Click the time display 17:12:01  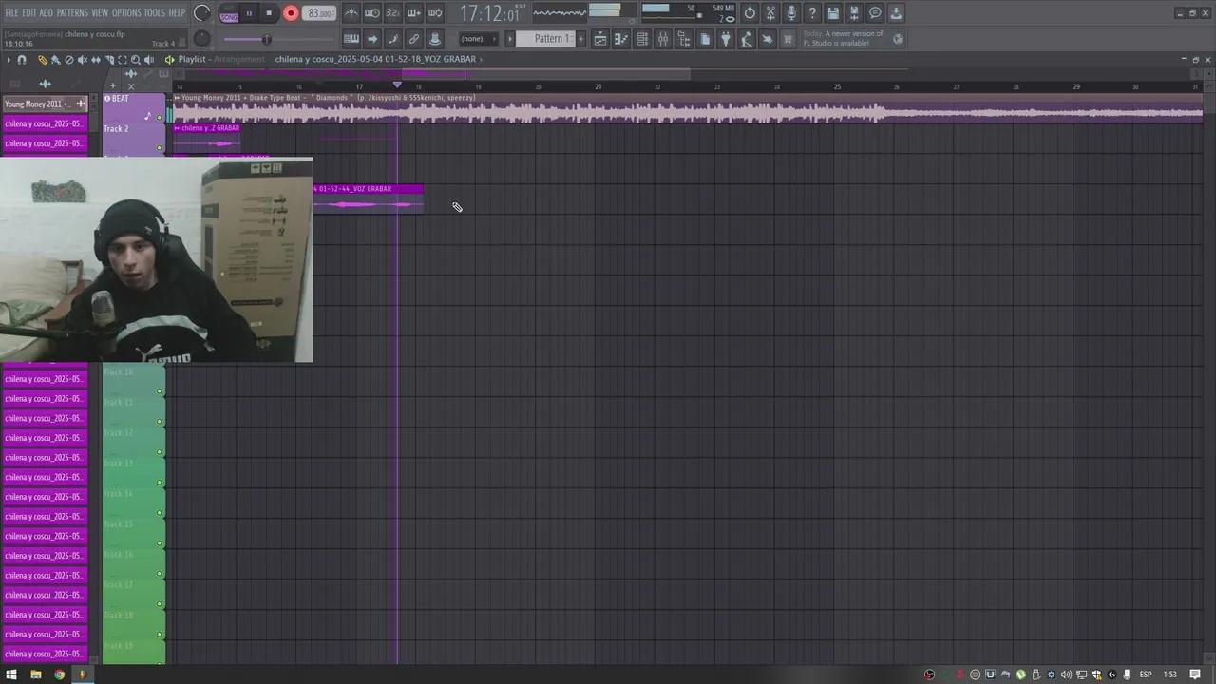489,13
